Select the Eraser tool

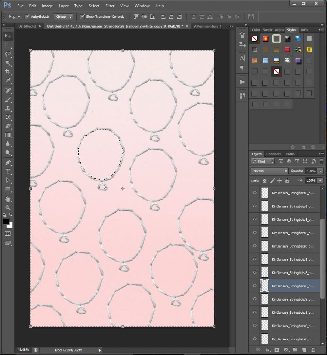(x=8, y=126)
